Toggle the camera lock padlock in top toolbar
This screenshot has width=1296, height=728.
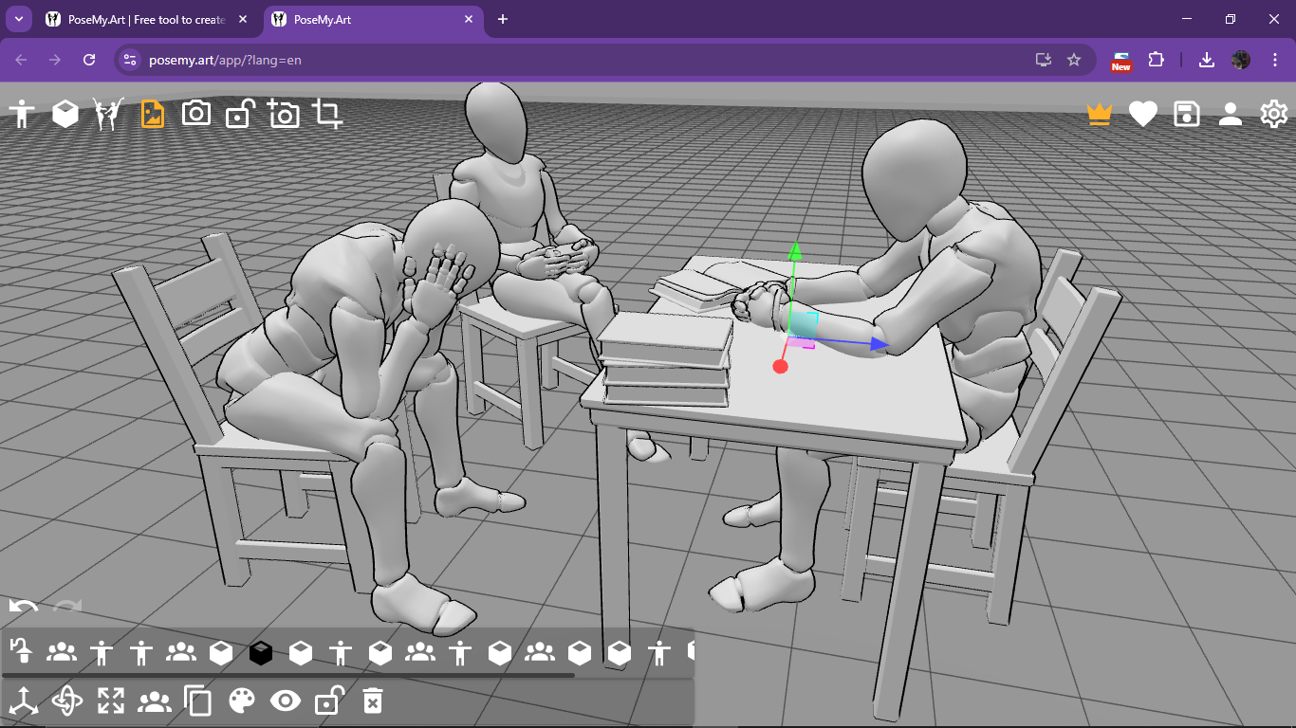[x=239, y=114]
